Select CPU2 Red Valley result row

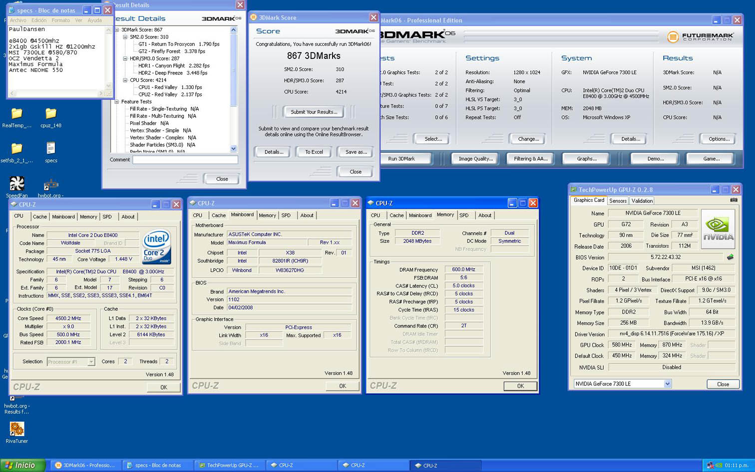coord(170,94)
